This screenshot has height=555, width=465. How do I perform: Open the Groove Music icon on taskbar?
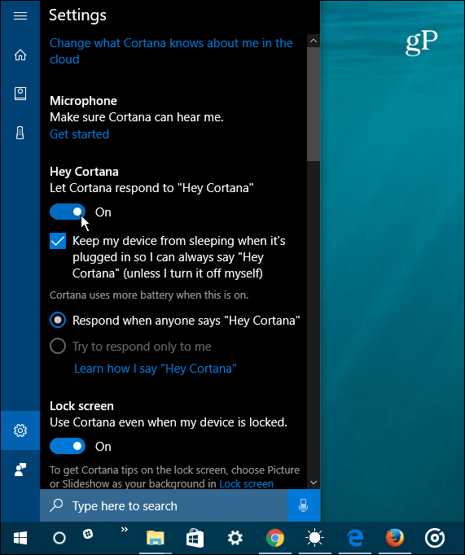(x=435, y=539)
